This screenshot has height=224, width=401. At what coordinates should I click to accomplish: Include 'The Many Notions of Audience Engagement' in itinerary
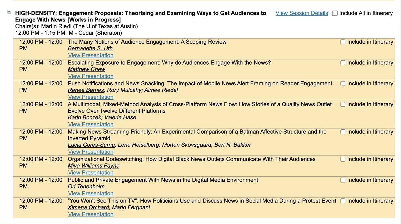(343, 42)
